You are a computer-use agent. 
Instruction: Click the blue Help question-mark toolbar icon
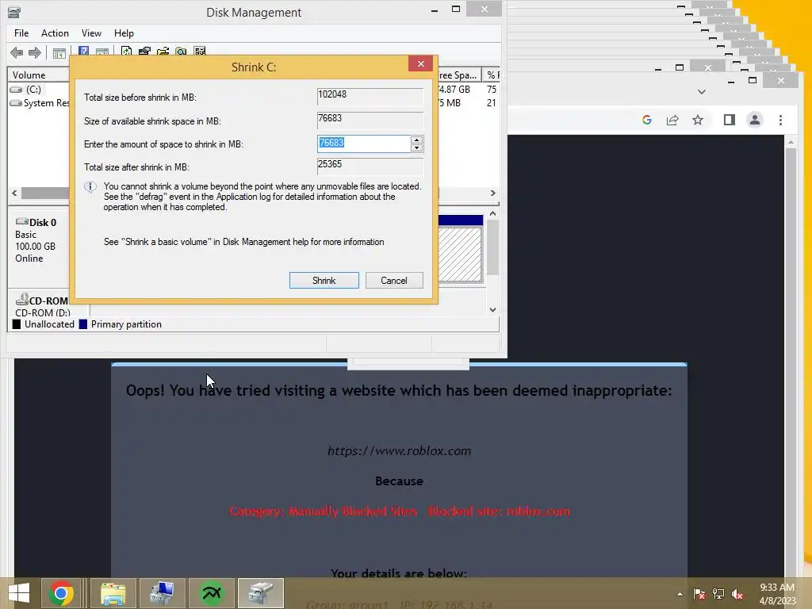coord(82,52)
